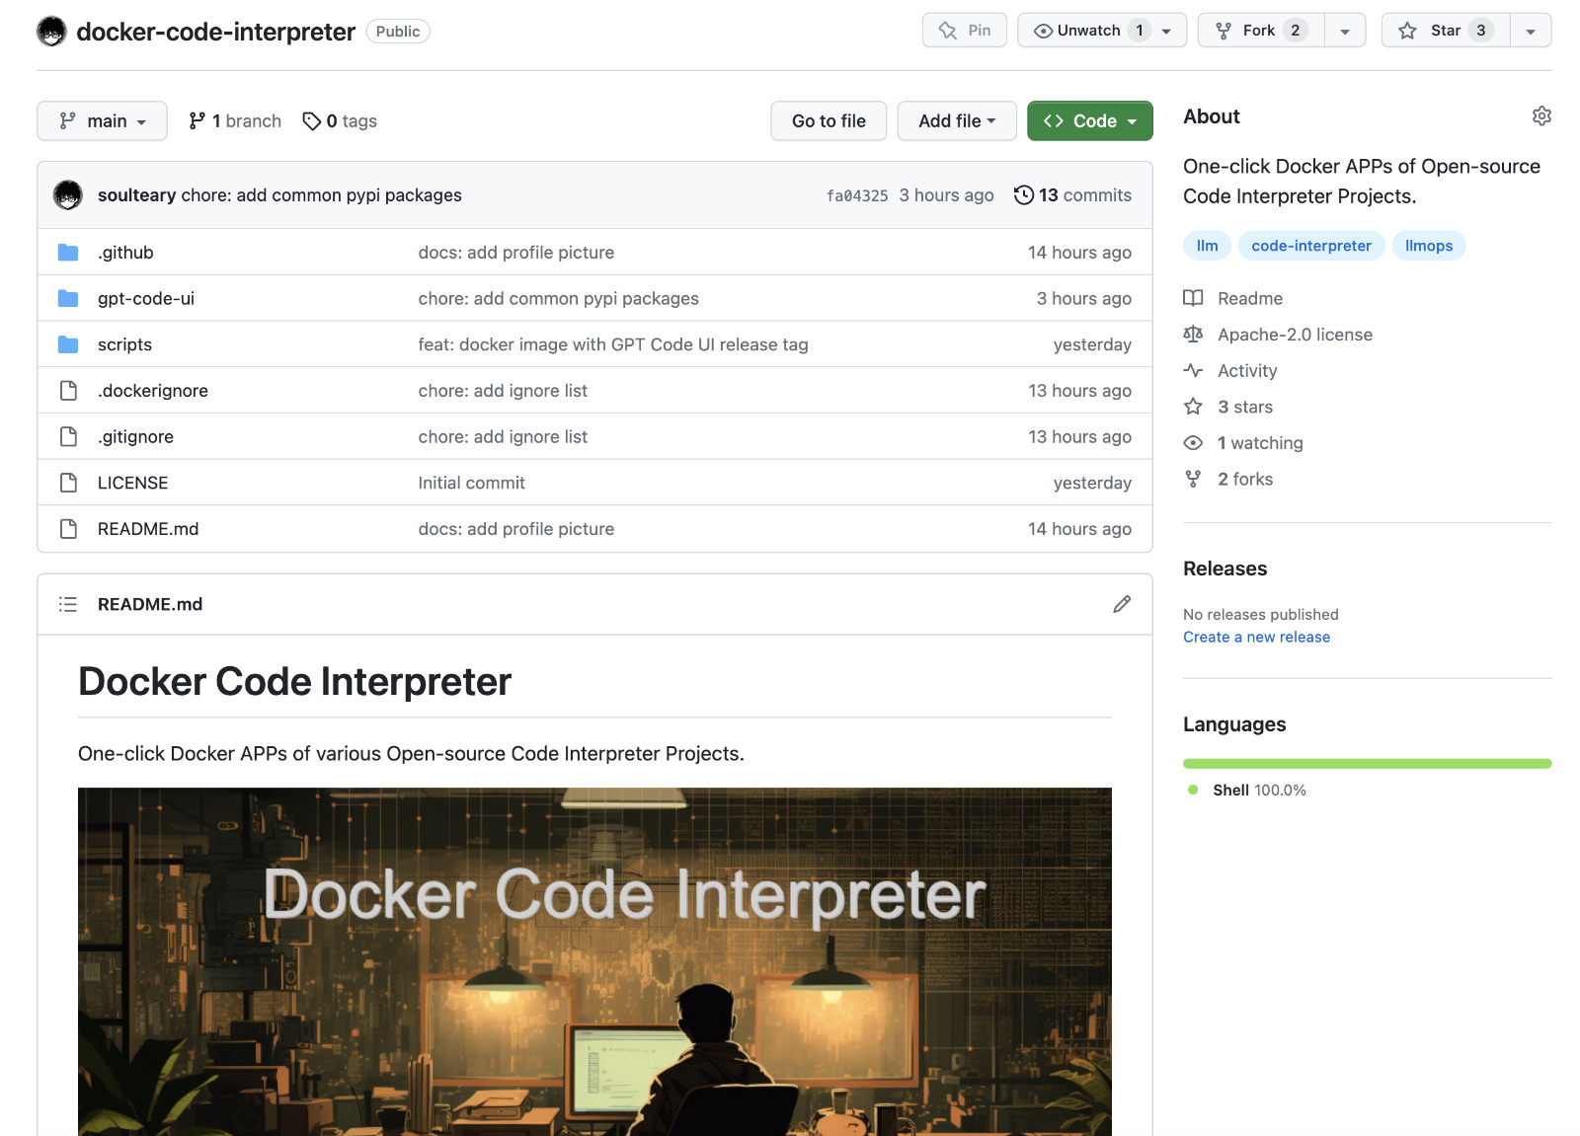Image resolution: width=1580 pixels, height=1136 pixels.
Task: Select the llm topic tag
Action: (1207, 246)
